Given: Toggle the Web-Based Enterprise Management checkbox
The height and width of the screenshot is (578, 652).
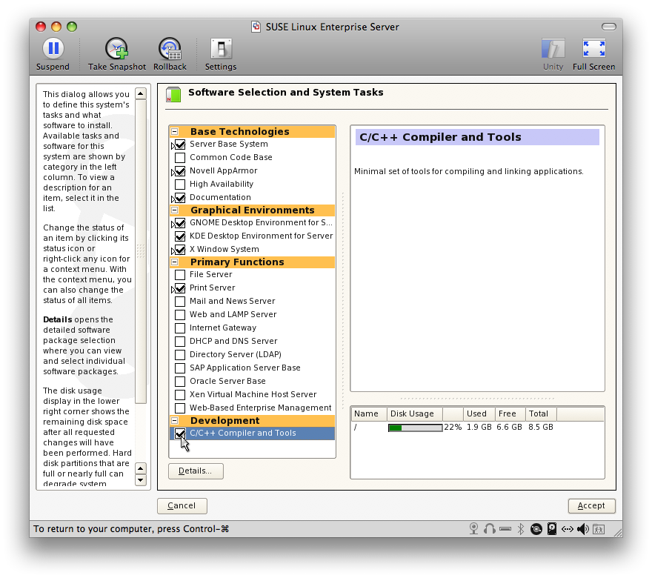Looking at the screenshot, I should (x=180, y=408).
